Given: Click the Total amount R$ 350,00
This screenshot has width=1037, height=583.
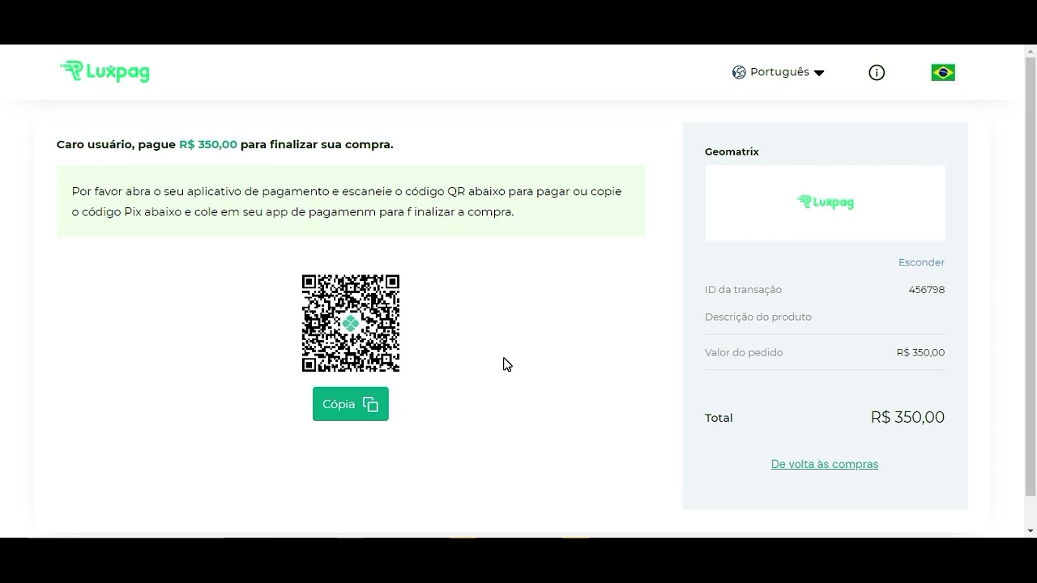Looking at the screenshot, I should [907, 418].
